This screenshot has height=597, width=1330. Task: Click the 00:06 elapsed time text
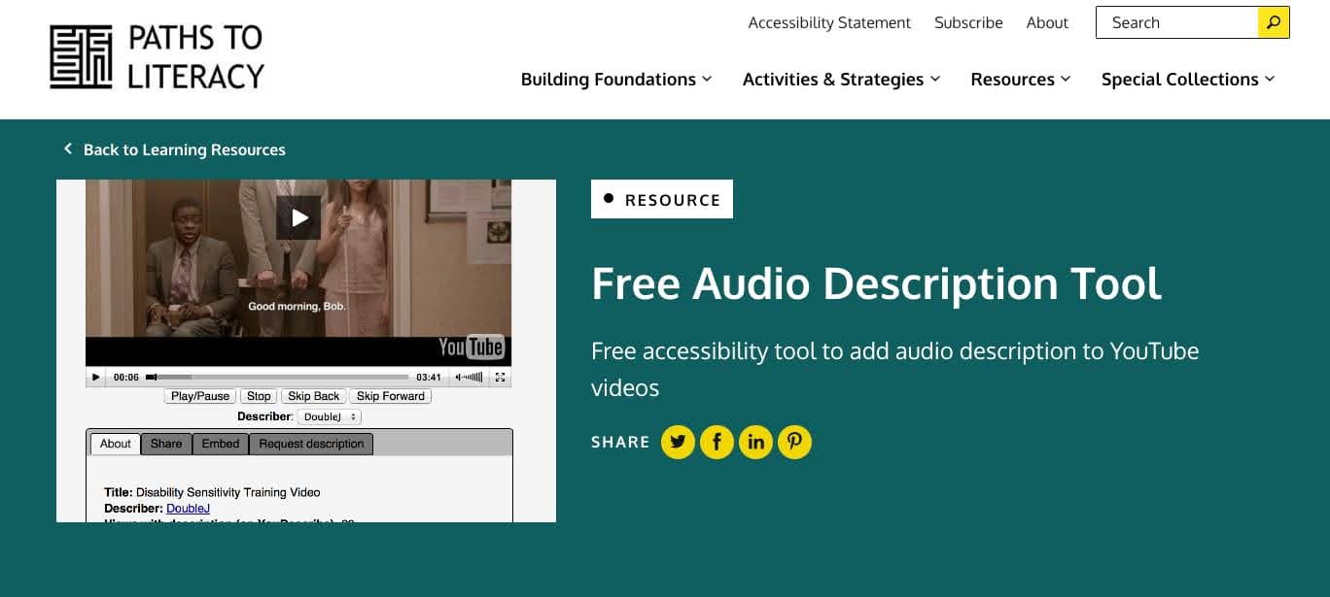coord(125,377)
